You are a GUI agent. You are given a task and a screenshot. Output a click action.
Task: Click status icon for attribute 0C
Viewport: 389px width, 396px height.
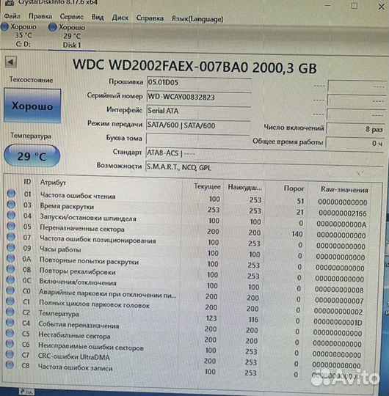click(x=10, y=280)
